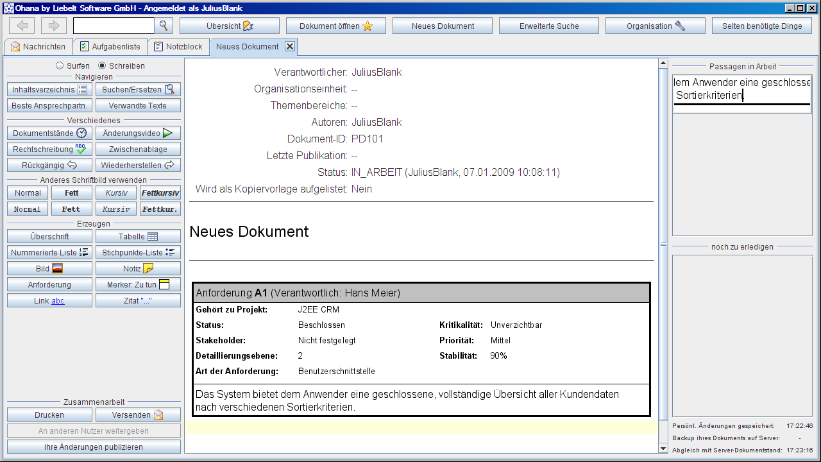Click the magnifier search icon
Viewport: 821px width, 462px height.
click(x=164, y=26)
